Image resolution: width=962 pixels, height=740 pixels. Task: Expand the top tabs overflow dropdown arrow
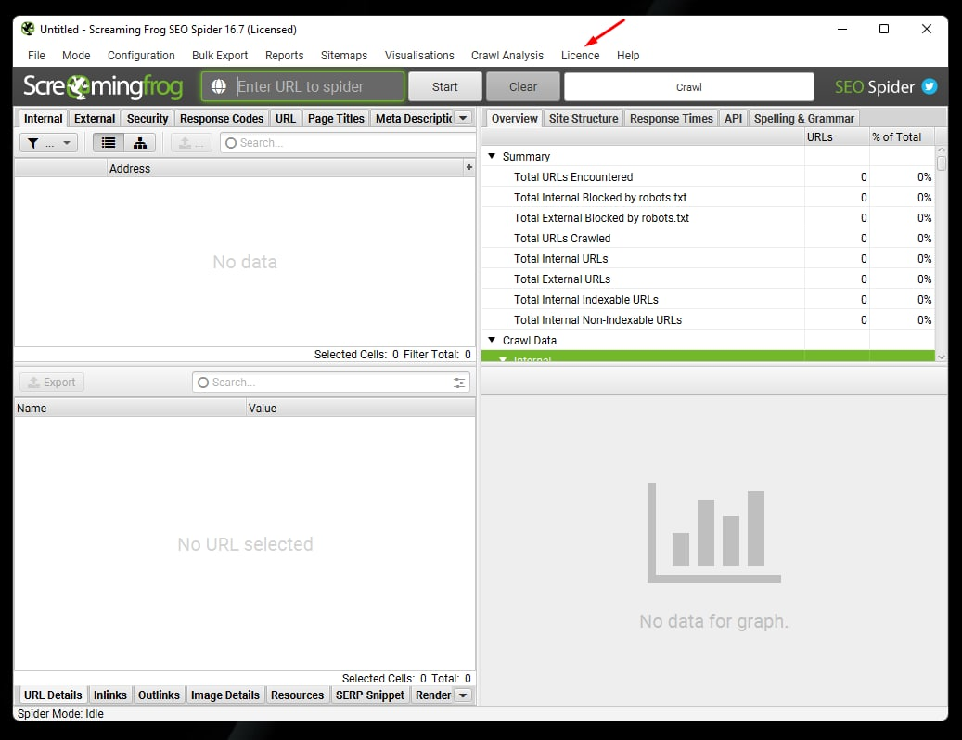tap(463, 118)
